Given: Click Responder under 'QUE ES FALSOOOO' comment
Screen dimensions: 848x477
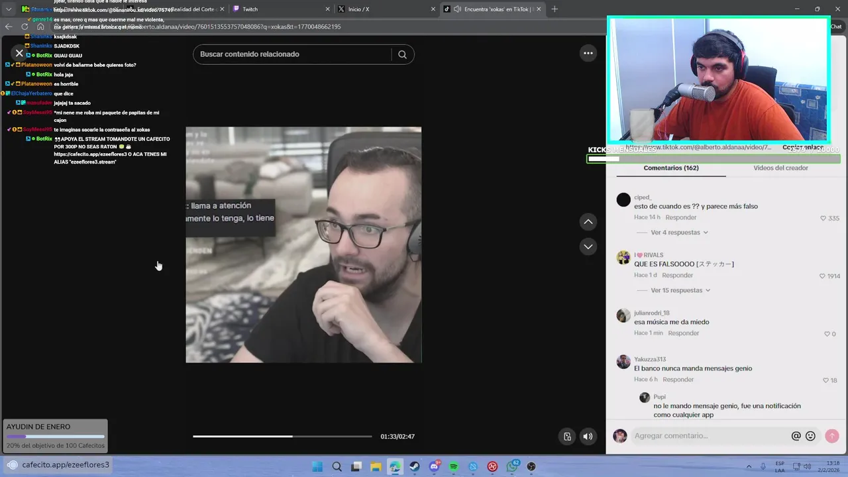Looking at the screenshot, I should point(677,275).
